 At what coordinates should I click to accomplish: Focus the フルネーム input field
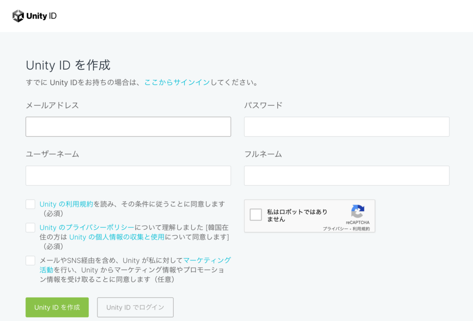click(346, 176)
